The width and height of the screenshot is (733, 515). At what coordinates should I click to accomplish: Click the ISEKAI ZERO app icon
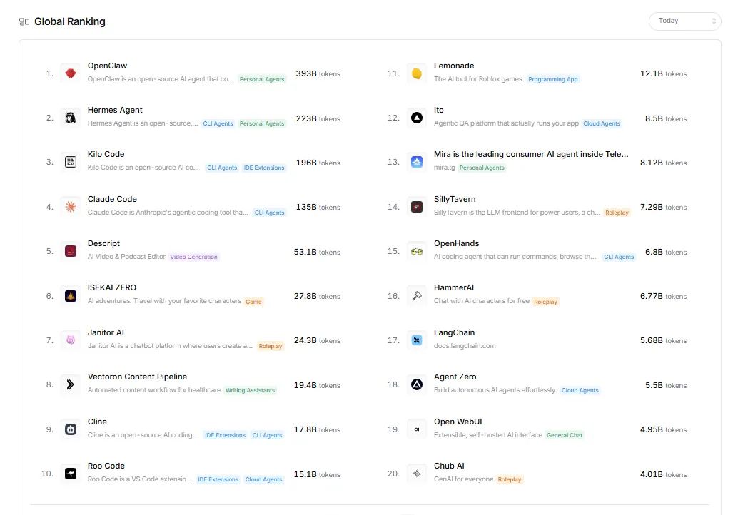pyautogui.click(x=71, y=296)
